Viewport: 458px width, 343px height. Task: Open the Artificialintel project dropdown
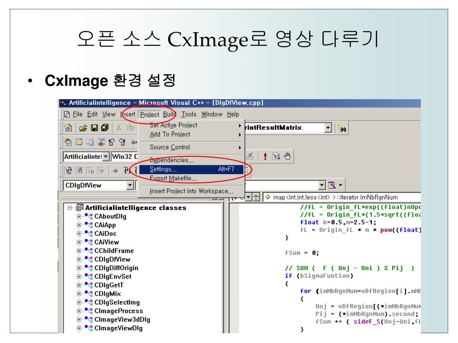(106, 157)
